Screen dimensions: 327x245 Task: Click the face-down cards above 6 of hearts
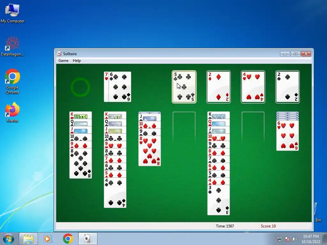pyautogui.click(x=288, y=116)
